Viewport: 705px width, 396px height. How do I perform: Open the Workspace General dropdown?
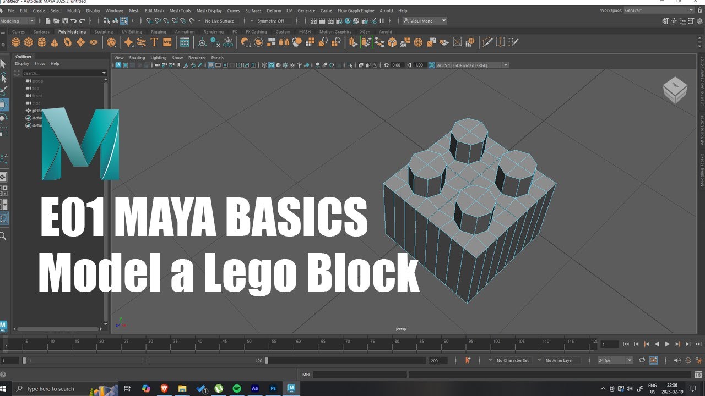point(659,10)
